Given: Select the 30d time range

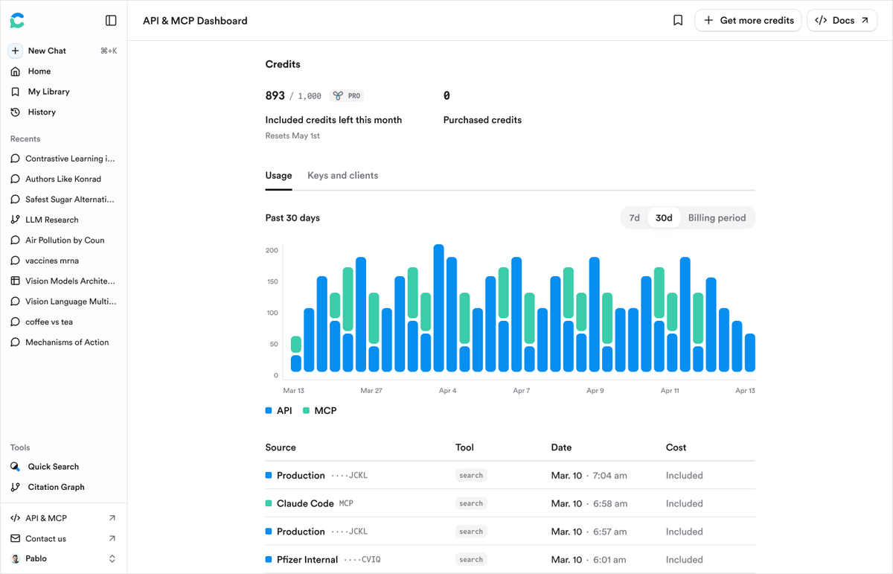Looking at the screenshot, I should (x=664, y=218).
